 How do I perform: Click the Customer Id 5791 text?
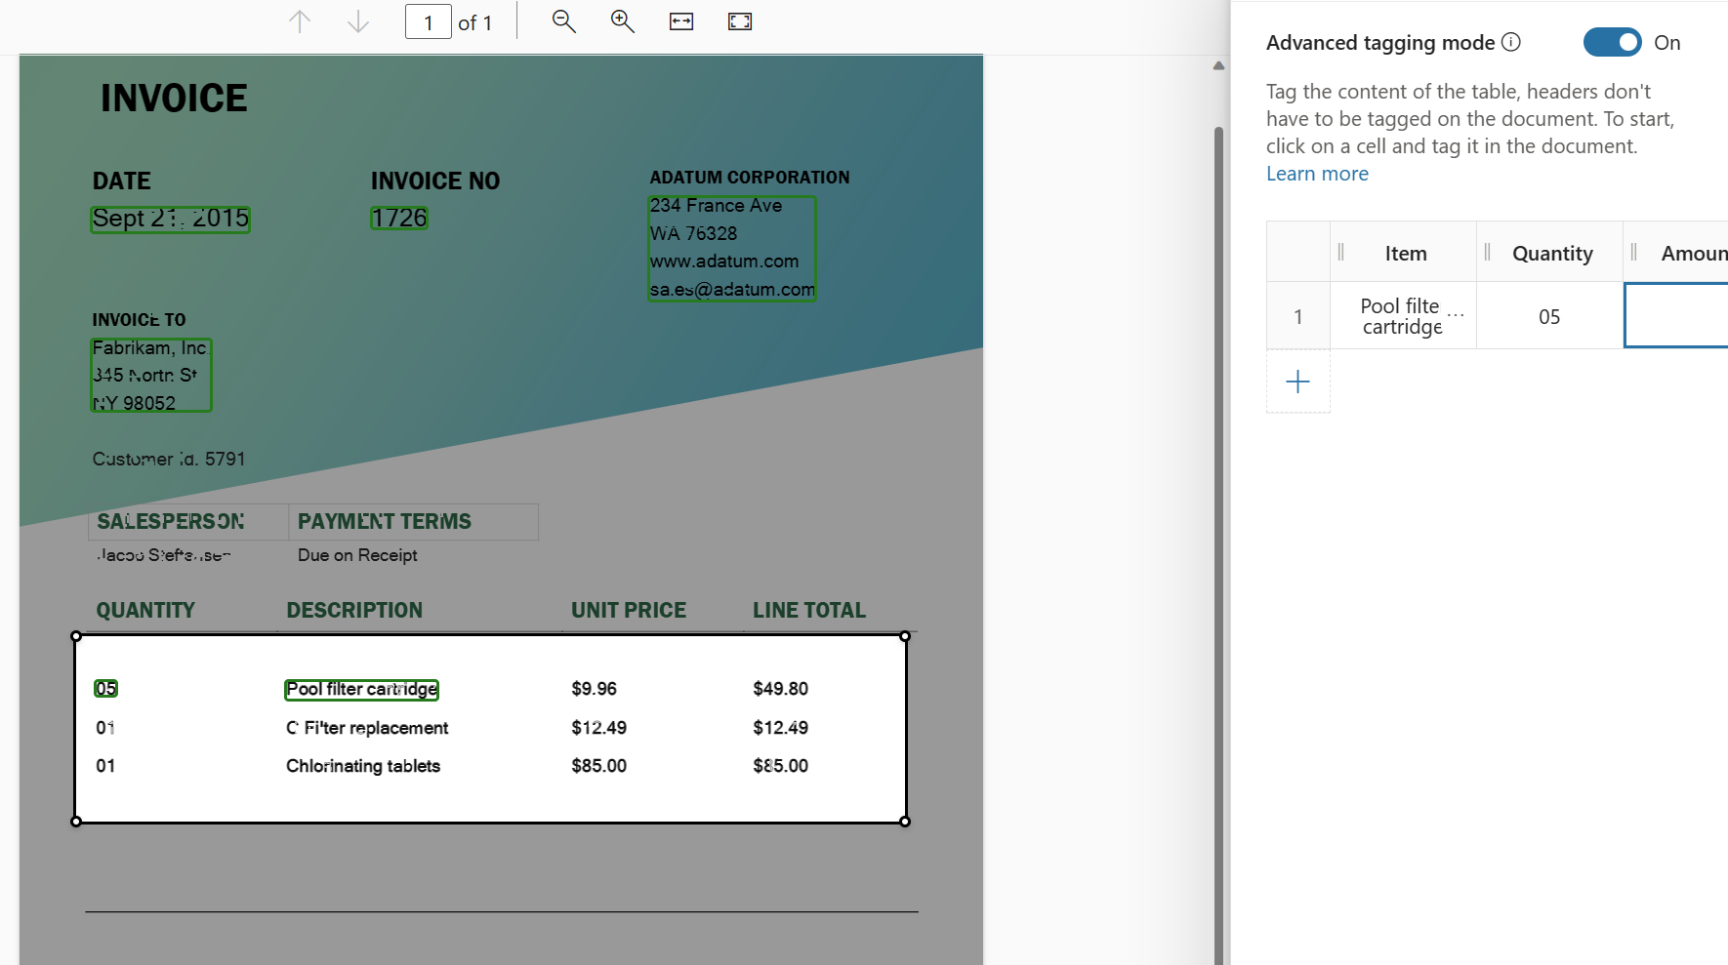(x=169, y=459)
